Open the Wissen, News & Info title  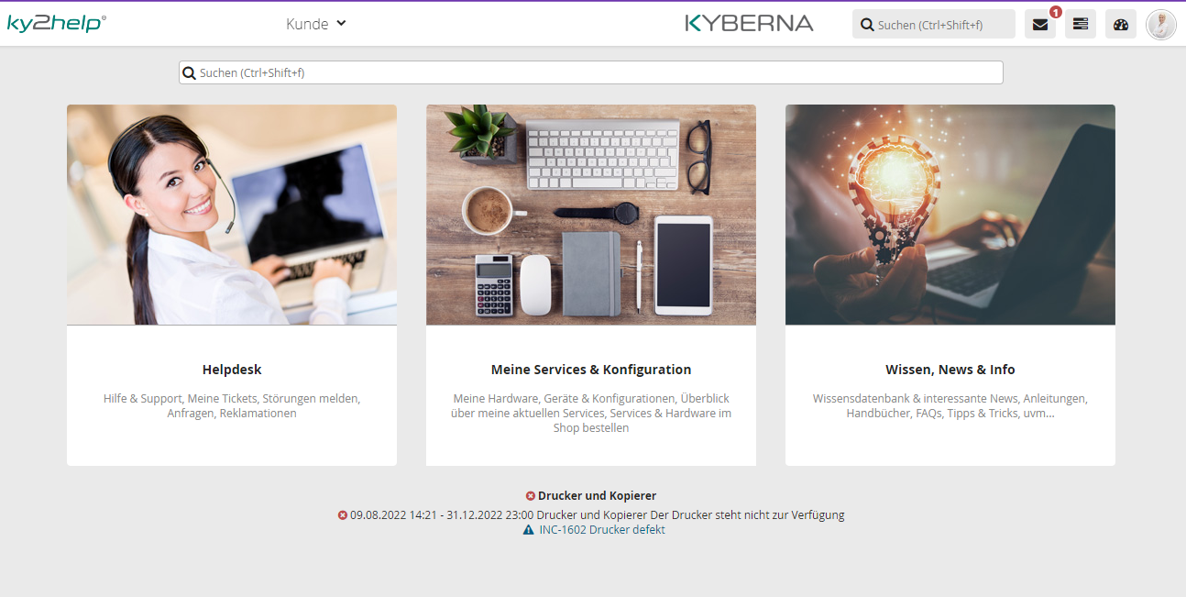(x=950, y=370)
